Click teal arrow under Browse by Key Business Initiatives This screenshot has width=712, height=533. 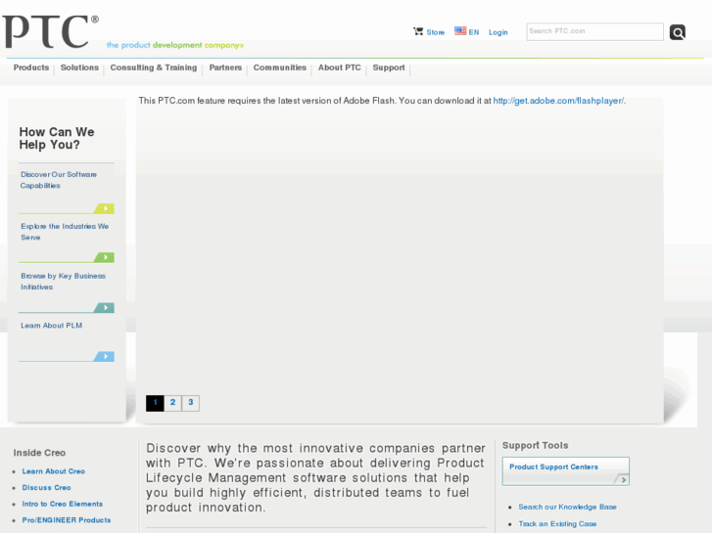coord(105,307)
